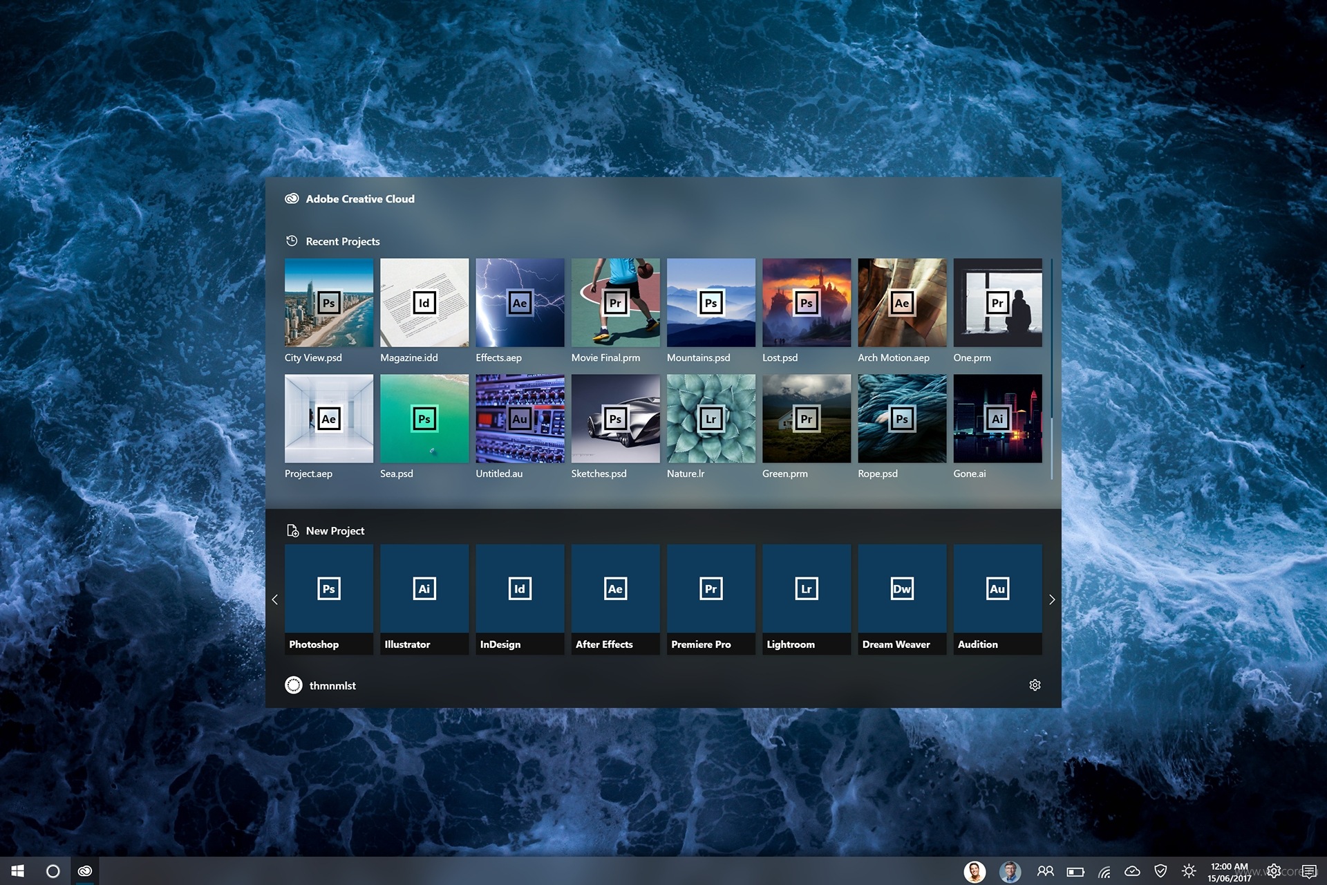Open the Untitled.au audio project
Image resolution: width=1327 pixels, height=885 pixels.
click(x=520, y=418)
